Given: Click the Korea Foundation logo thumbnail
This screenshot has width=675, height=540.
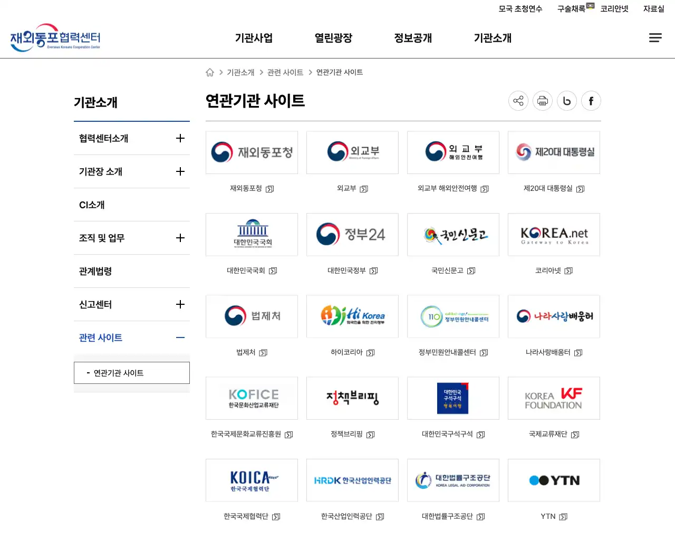Looking at the screenshot, I should 554,398.
